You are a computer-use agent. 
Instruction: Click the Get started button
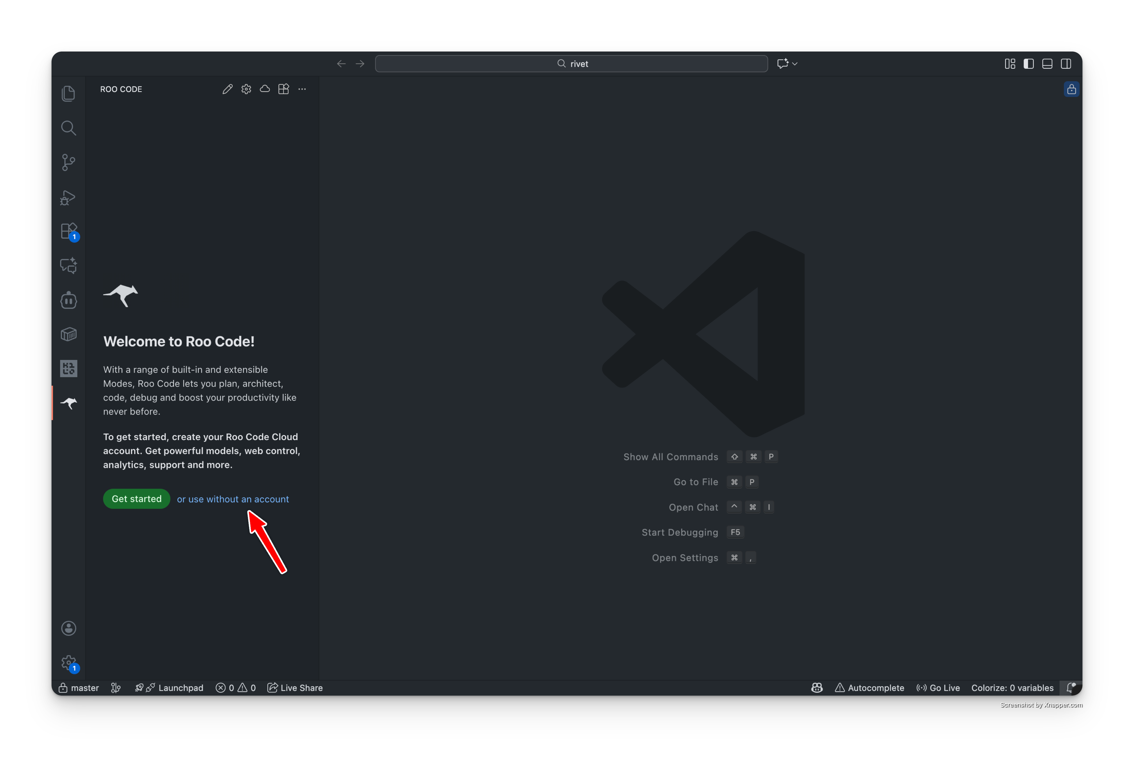tap(136, 499)
